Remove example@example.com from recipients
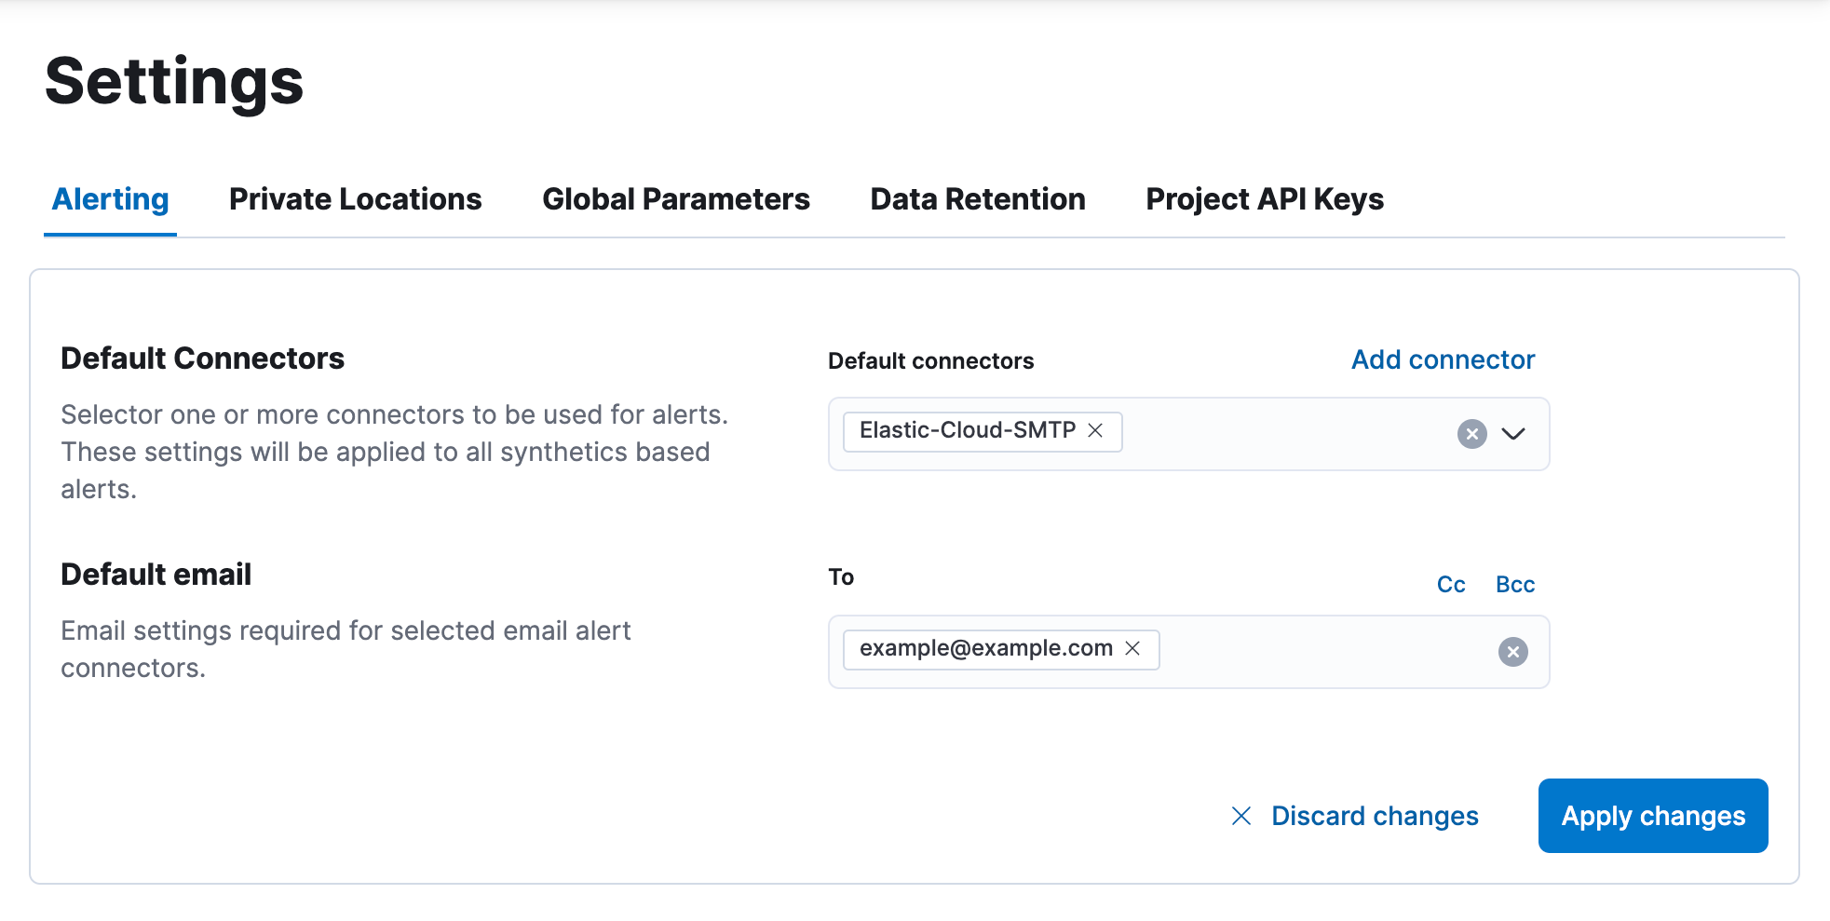Image resolution: width=1830 pixels, height=921 pixels. pyautogui.click(x=1133, y=649)
